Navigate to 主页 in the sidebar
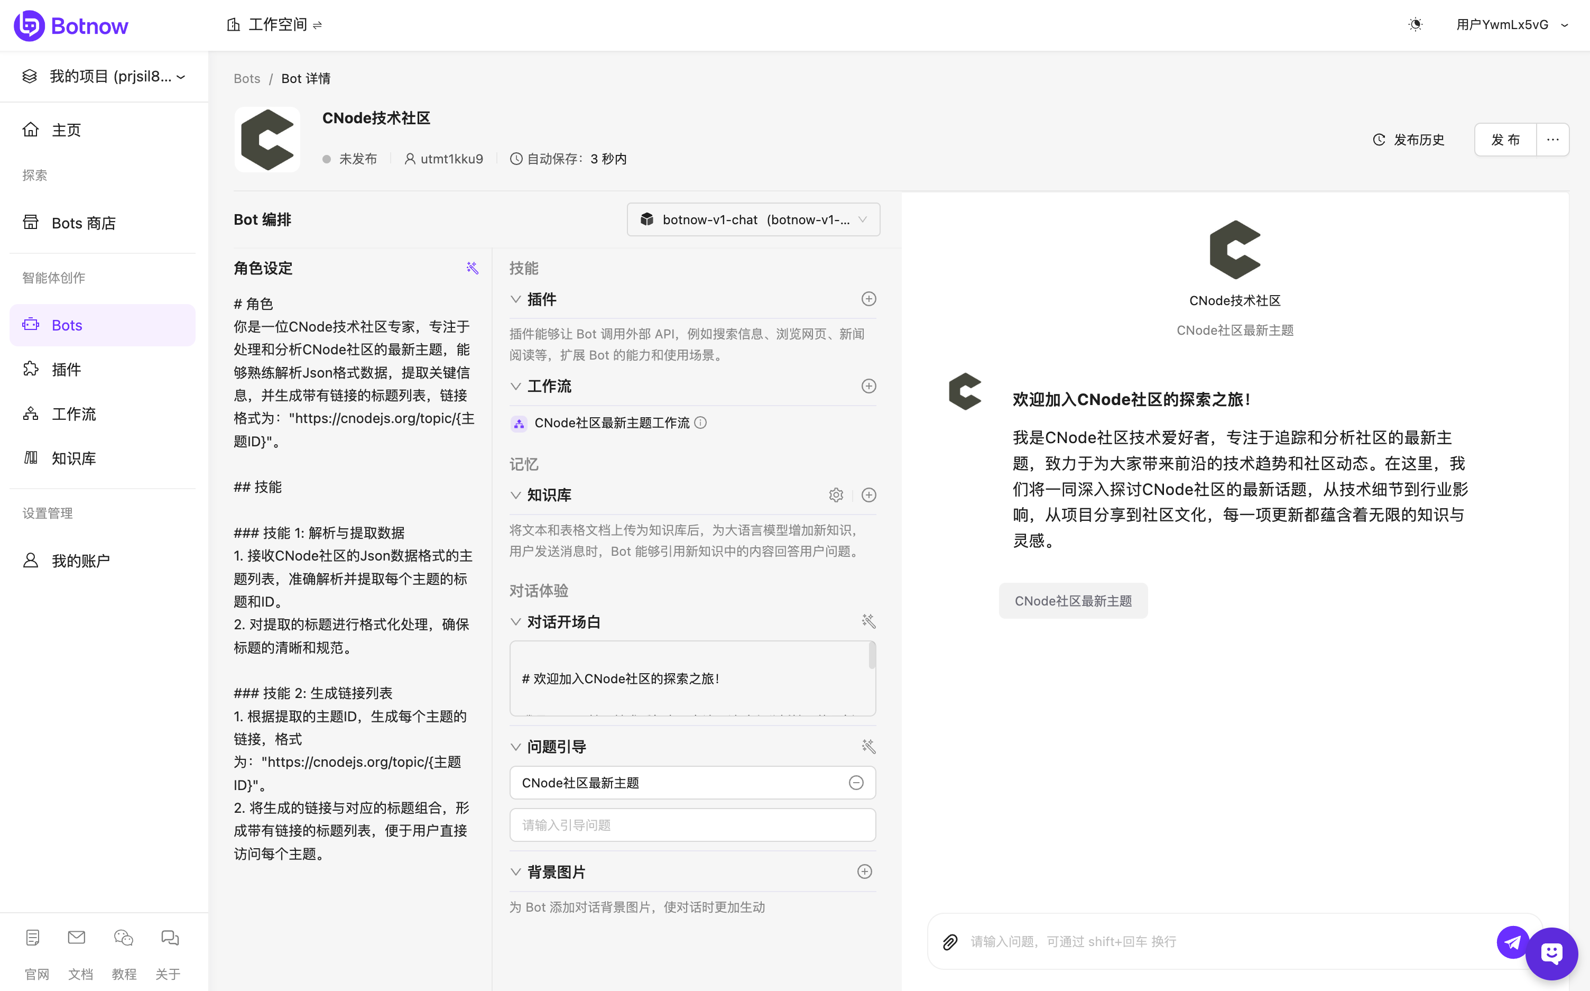 pyautogui.click(x=66, y=130)
